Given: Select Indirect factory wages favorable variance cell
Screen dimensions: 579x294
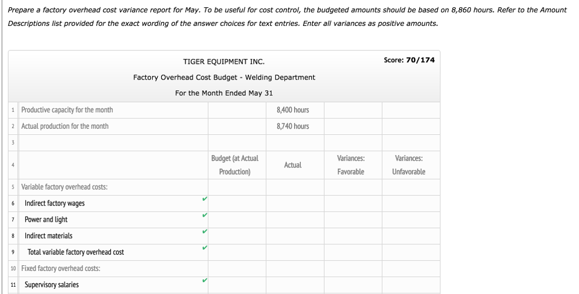Looking at the screenshot, I should point(353,203).
